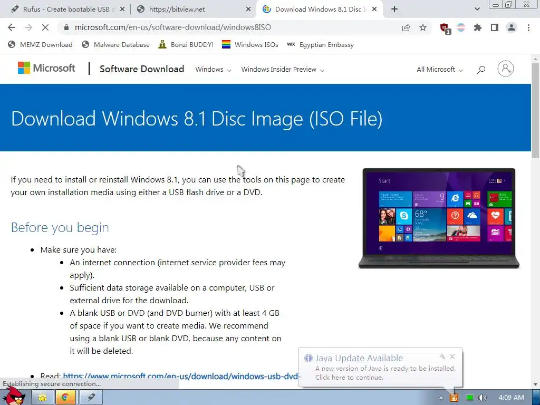Click the Before you begin heading
This screenshot has width=540, height=405.
pyautogui.click(x=60, y=227)
